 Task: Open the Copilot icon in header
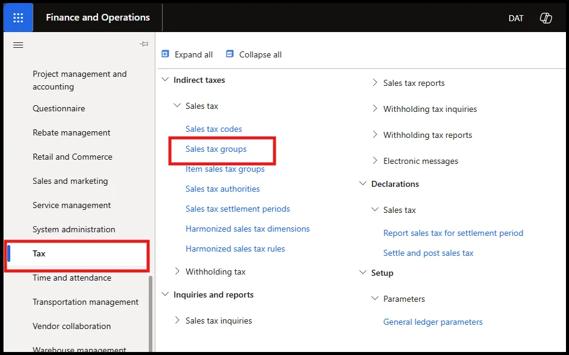pos(545,18)
